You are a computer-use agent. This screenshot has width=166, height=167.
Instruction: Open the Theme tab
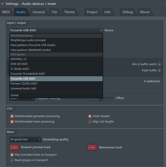69,12
